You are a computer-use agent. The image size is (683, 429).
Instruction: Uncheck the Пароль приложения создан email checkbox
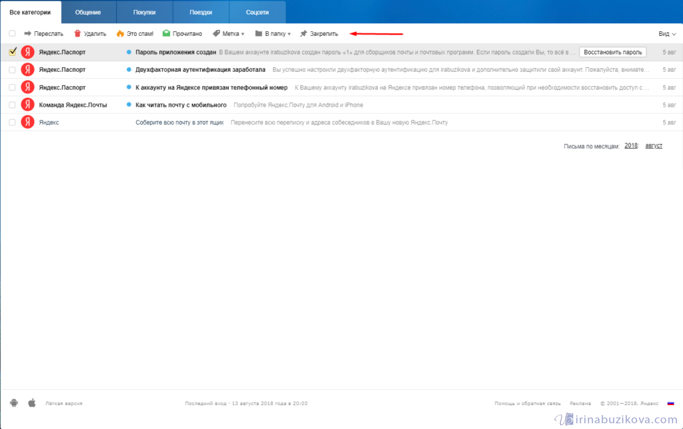[x=12, y=52]
